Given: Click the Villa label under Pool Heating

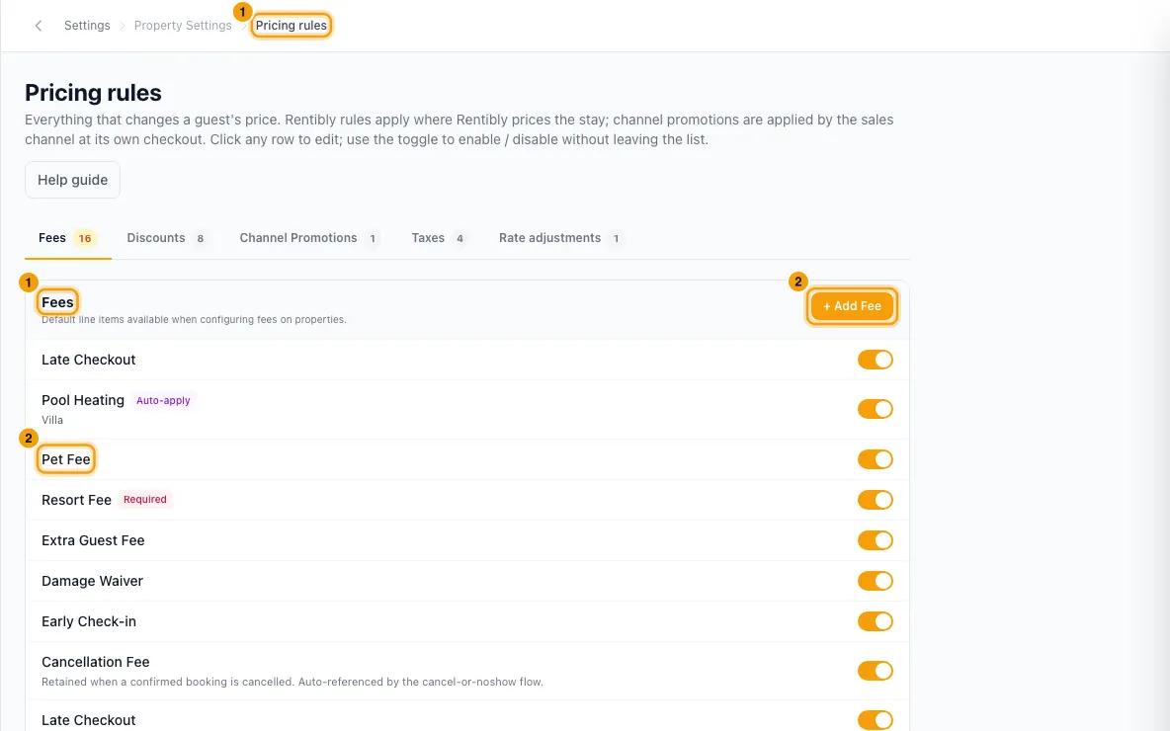Looking at the screenshot, I should coord(52,420).
